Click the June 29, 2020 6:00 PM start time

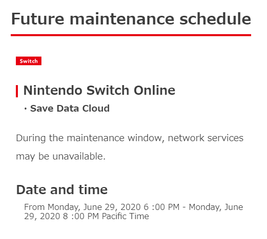click(x=131, y=207)
